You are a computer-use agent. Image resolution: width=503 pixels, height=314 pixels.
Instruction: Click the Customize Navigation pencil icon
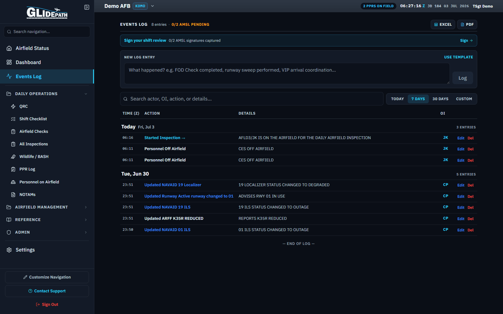tap(25, 277)
